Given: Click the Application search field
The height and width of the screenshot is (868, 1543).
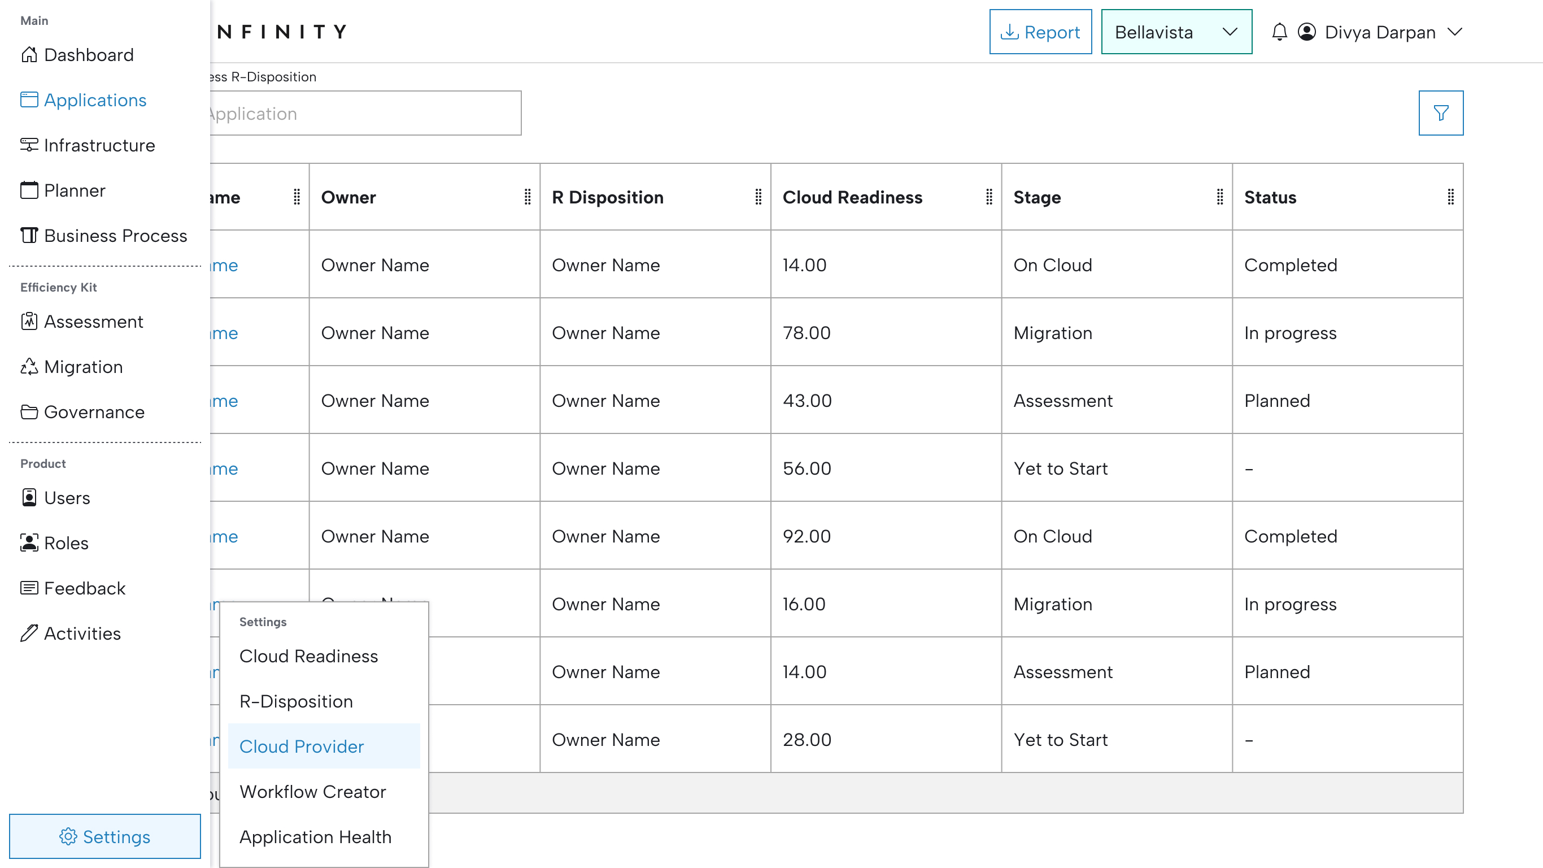Looking at the screenshot, I should [x=364, y=112].
